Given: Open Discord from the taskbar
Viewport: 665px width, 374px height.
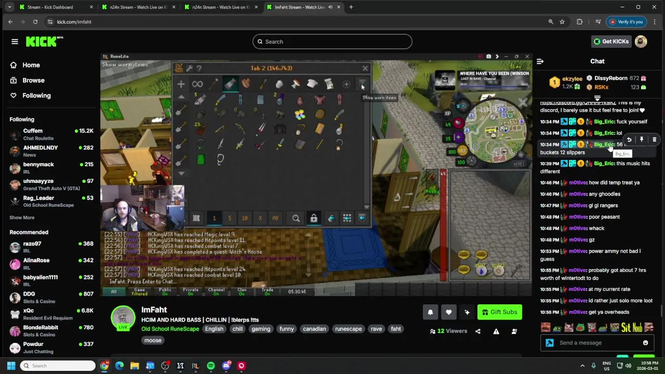Looking at the screenshot, I should tap(226, 366).
